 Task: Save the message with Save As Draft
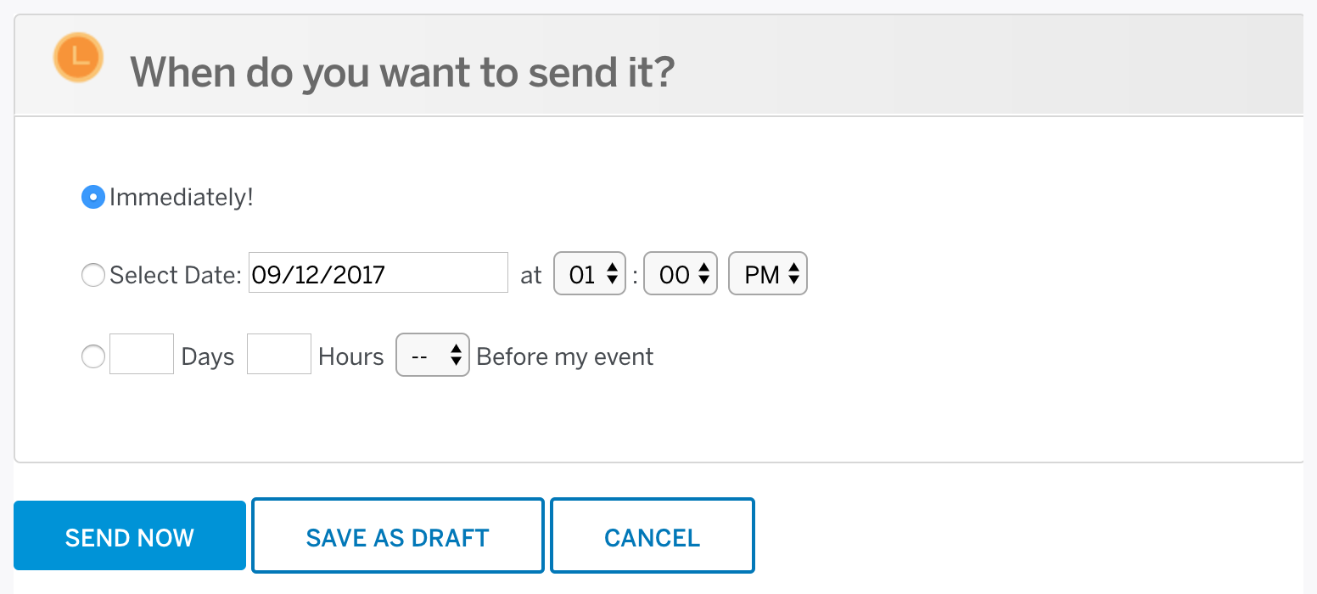tap(398, 535)
